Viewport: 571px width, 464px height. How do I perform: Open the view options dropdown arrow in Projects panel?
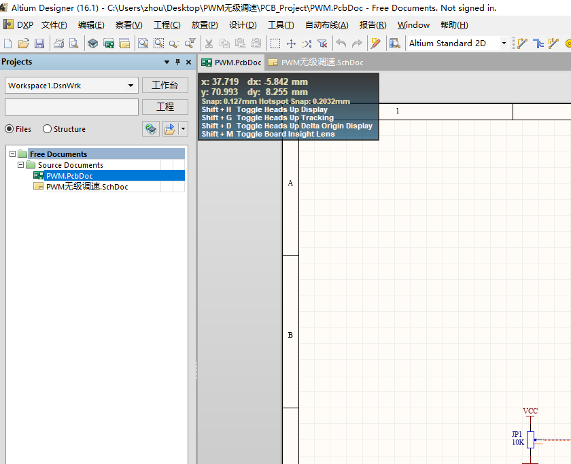click(183, 129)
